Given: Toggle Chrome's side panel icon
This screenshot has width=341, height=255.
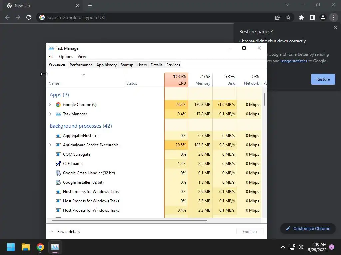Looking at the screenshot, I should tap(312, 17).
